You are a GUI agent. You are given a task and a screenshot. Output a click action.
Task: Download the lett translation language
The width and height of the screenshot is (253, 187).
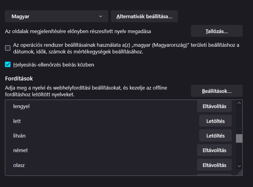click(x=215, y=121)
